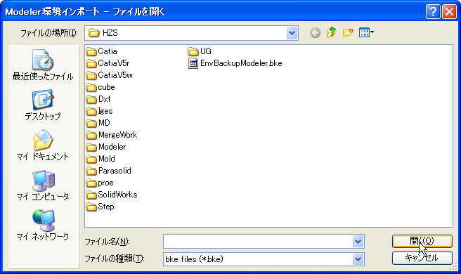Viewport: 461px width, 274px height.
Task: Open Recent Files (最近使ったファイル) shortcut
Action: pyautogui.click(x=43, y=65)
